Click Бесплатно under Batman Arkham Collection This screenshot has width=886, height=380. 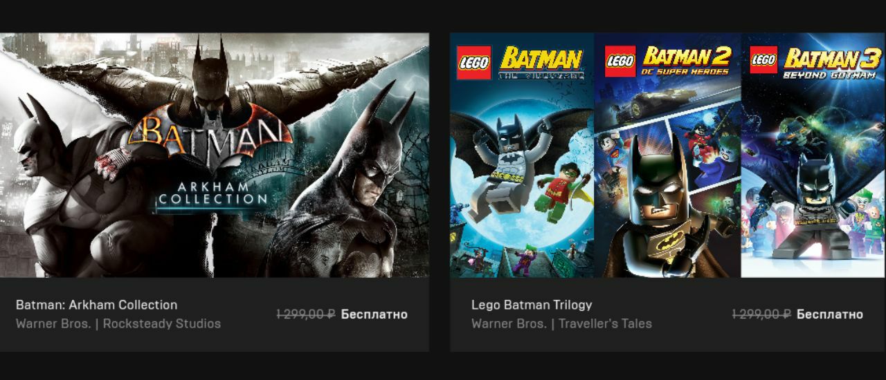[374, 314]
